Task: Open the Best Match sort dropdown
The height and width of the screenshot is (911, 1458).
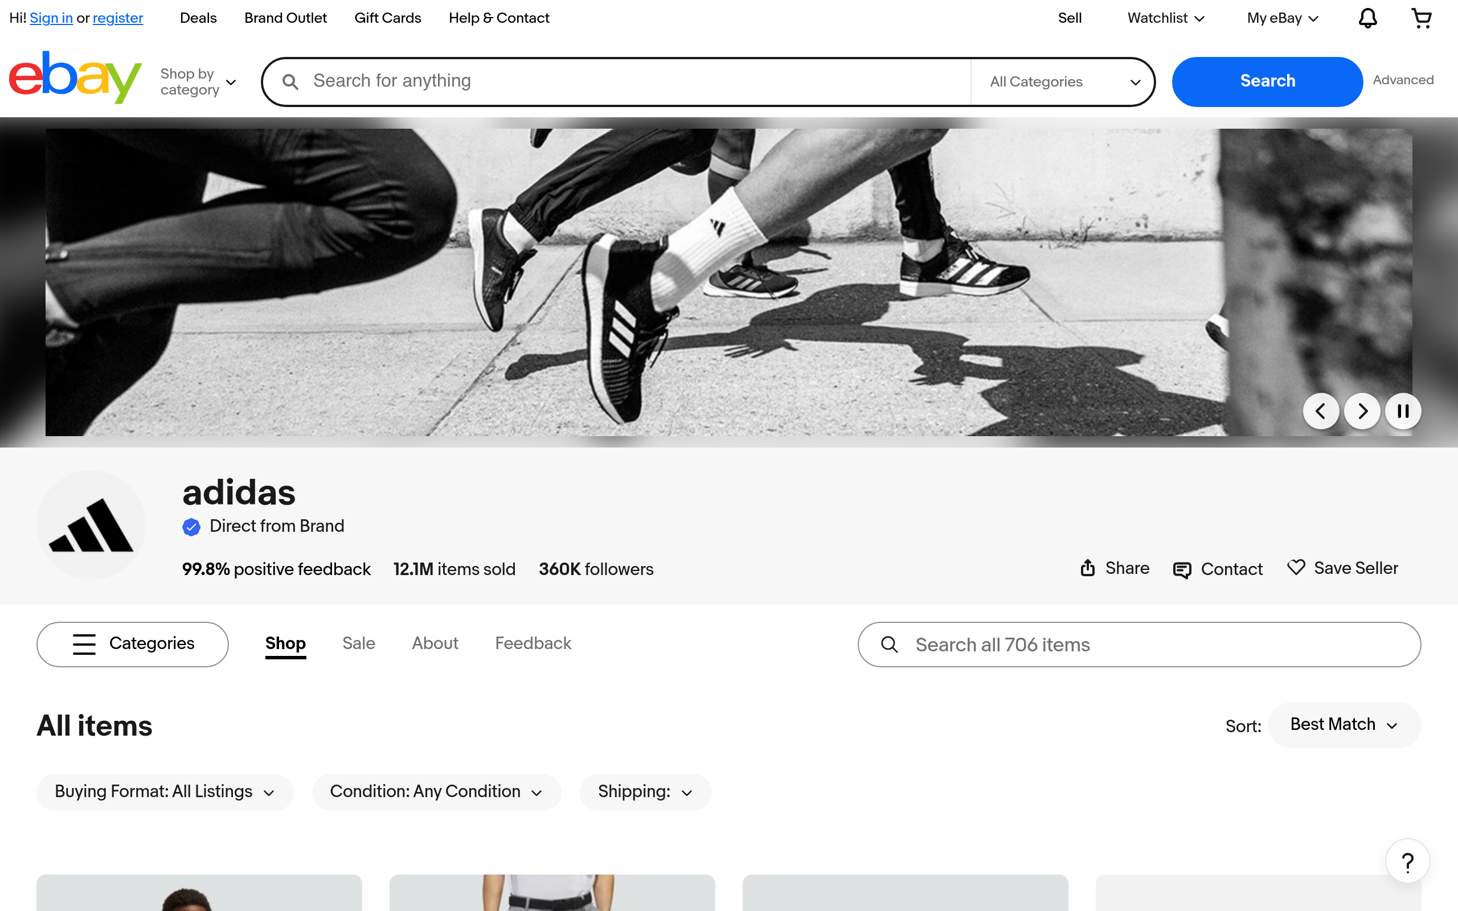Action: (x=1344, y=725)
